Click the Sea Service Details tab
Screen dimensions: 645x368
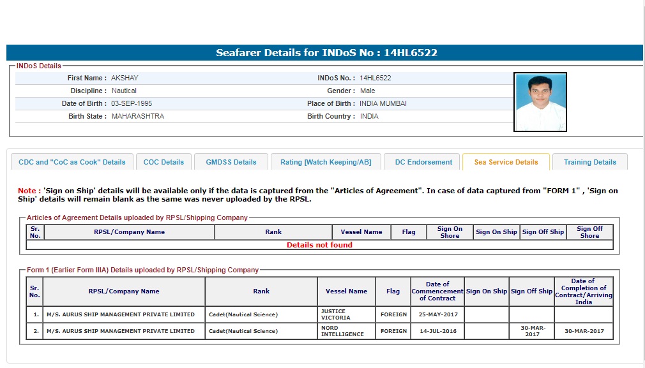tap(506, 162)
